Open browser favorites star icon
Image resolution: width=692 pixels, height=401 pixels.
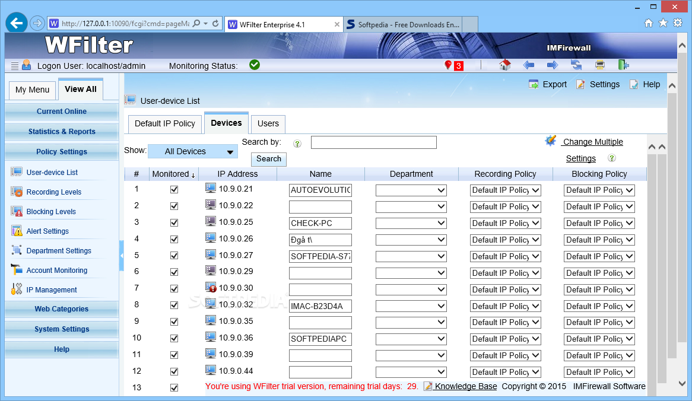tap(663, 23)
